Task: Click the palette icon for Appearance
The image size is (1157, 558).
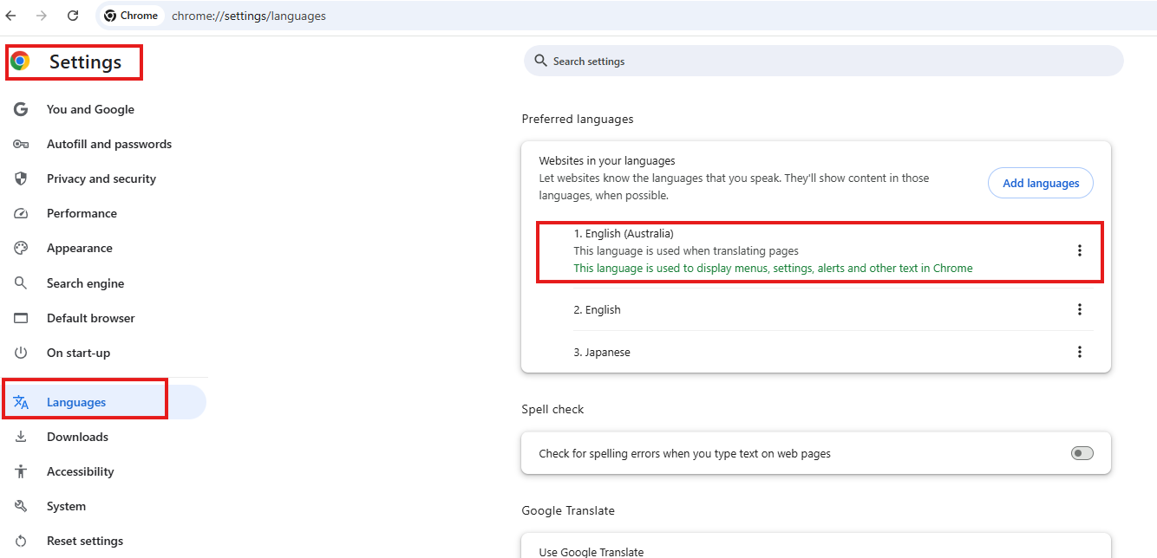Action: (22, 248)
